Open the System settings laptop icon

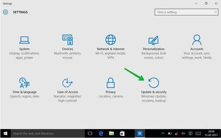point(24,40)
